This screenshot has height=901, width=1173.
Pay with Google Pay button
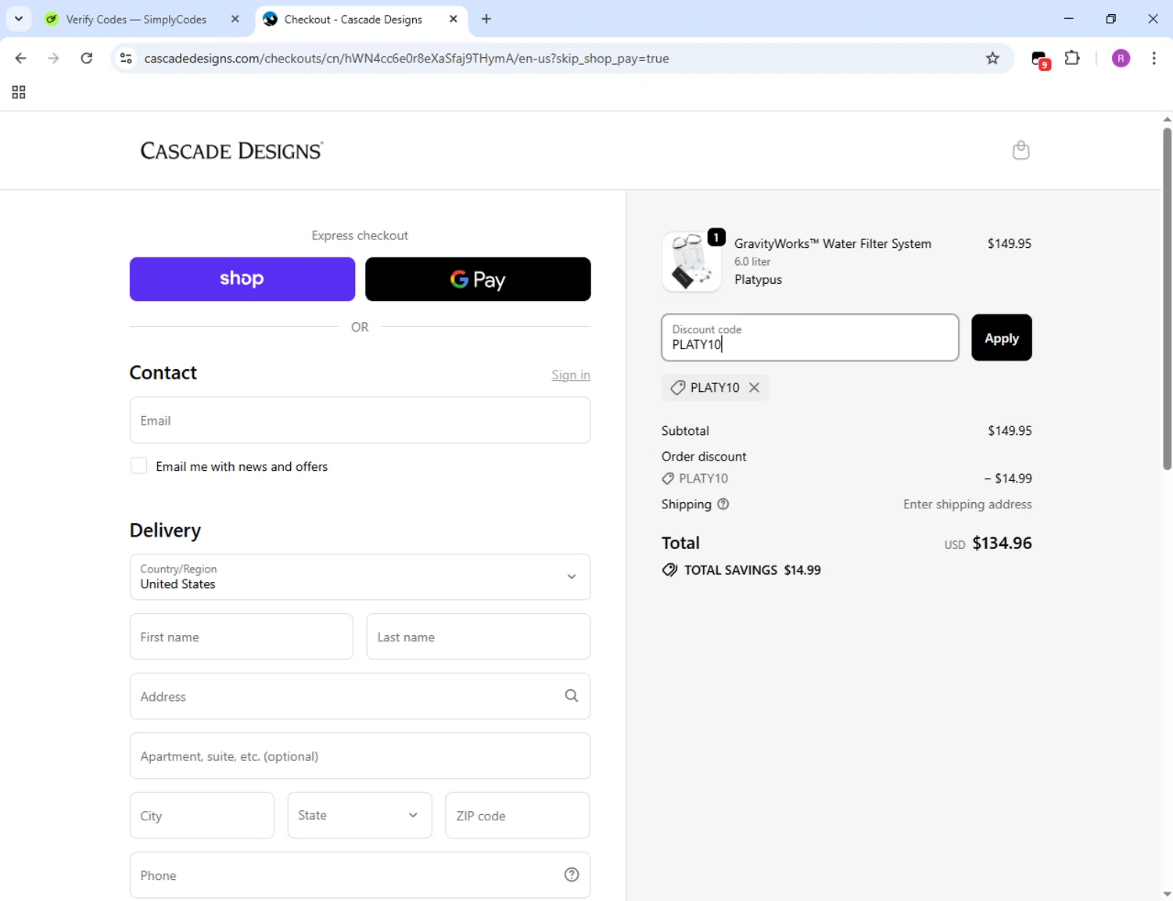click(478, 279)
